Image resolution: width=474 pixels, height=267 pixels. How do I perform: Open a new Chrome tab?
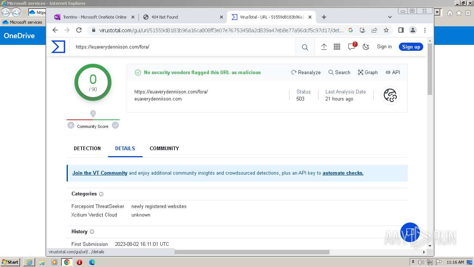pos(324,17)
